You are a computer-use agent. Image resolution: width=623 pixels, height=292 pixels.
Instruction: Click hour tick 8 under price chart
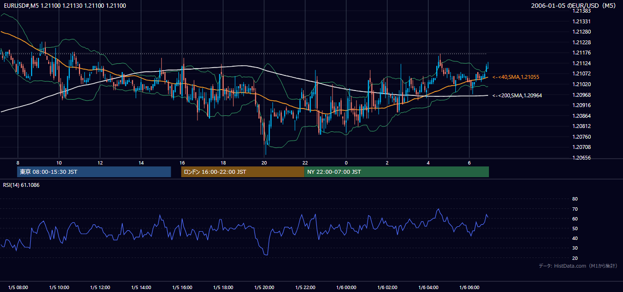click(18, 163)
